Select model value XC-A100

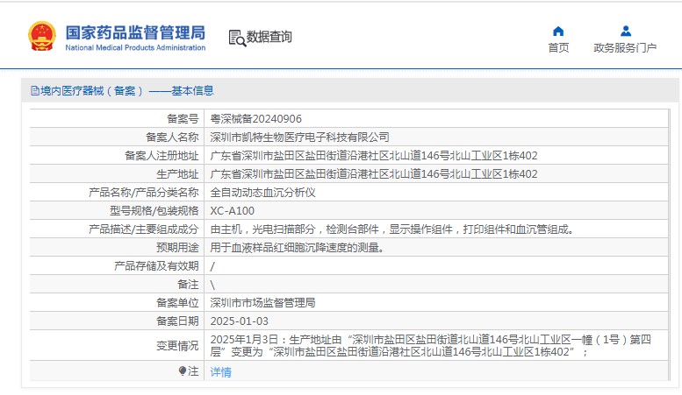[x=233, y=211]
